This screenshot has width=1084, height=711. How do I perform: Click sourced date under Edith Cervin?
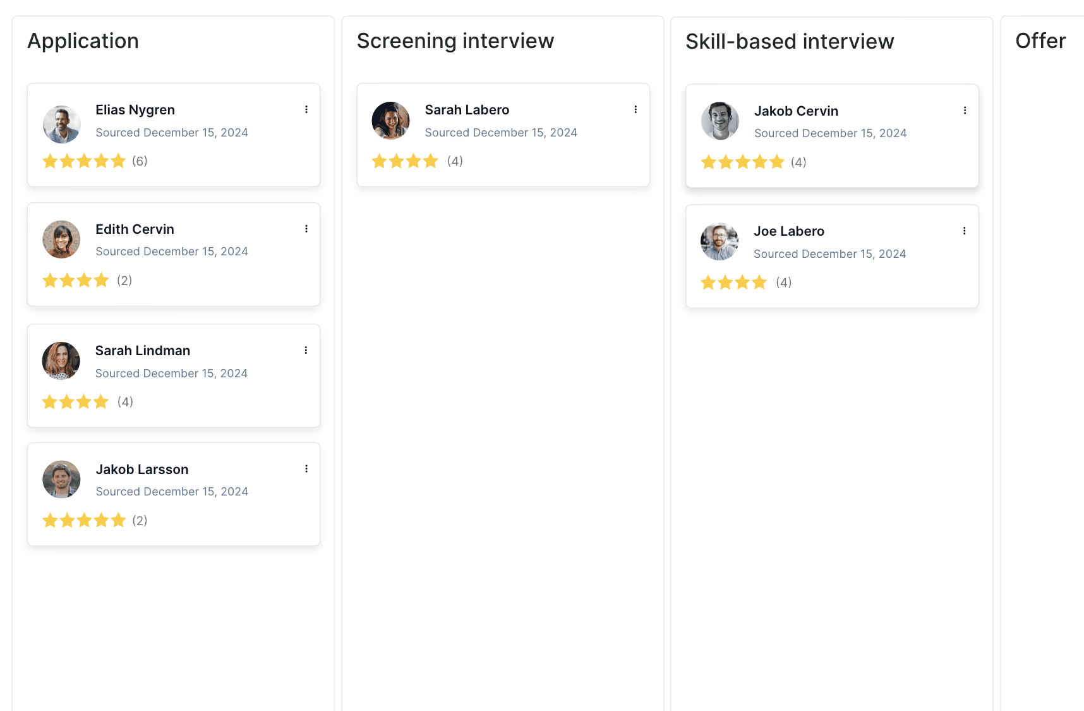coord(172,252)
